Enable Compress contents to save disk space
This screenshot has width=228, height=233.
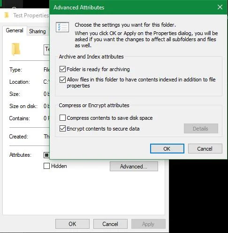(62, 118)
